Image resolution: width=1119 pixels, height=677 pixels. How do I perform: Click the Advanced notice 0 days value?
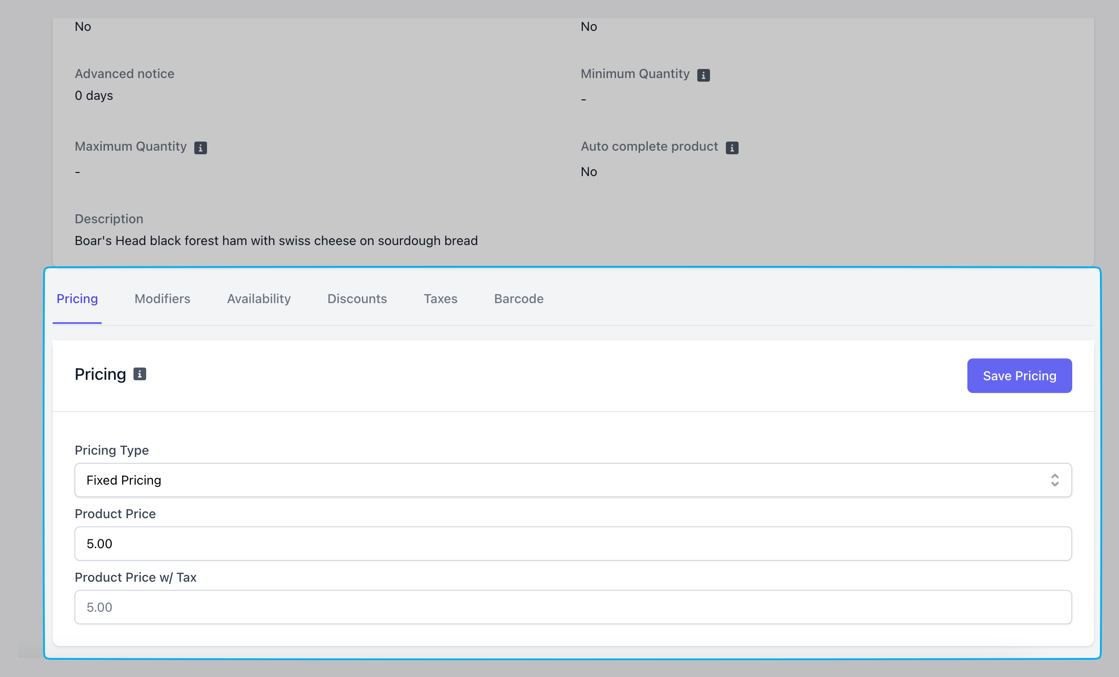[x=94, y=95]
